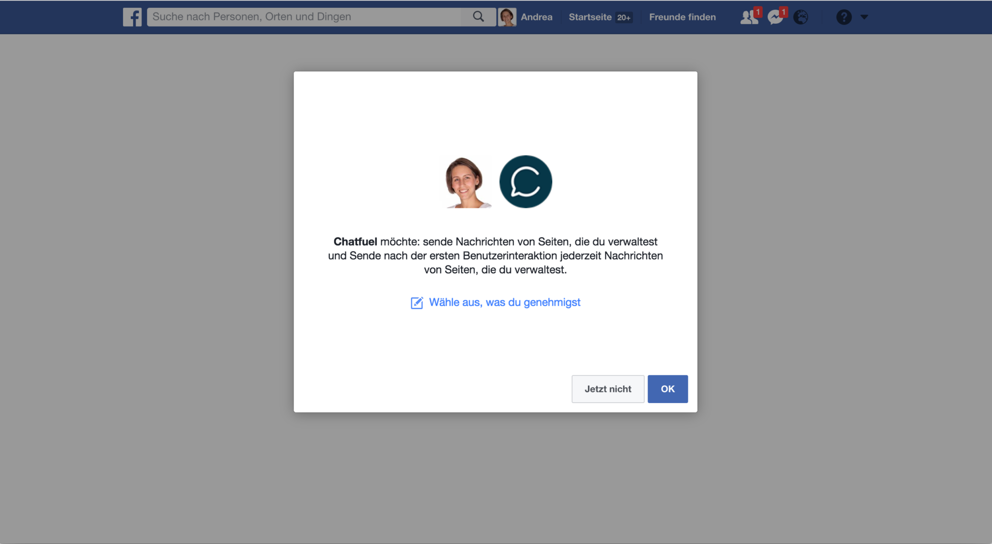Open friend requests icon
This screenshot has width=992, height=544.
[750, 17]
